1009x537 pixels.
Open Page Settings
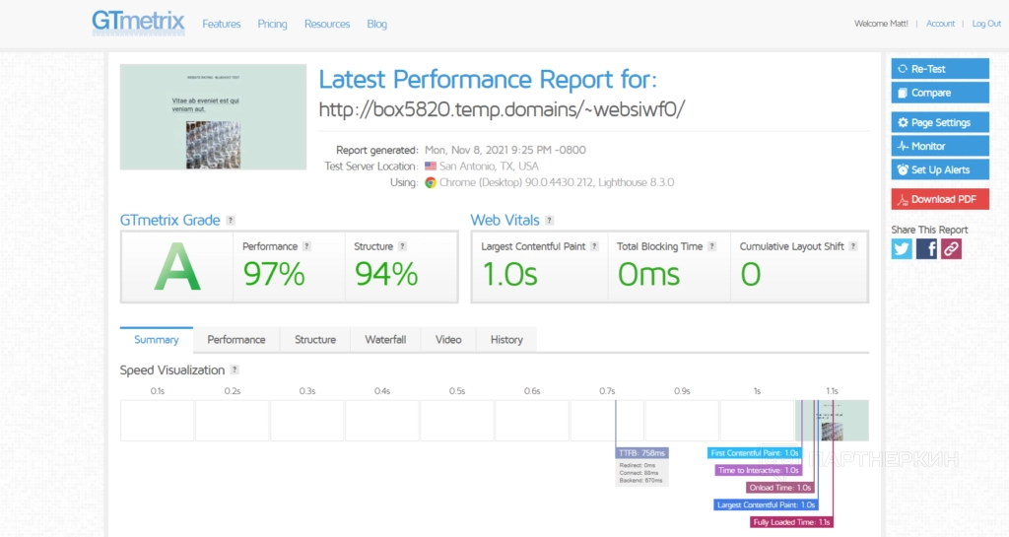coord(939,122)
